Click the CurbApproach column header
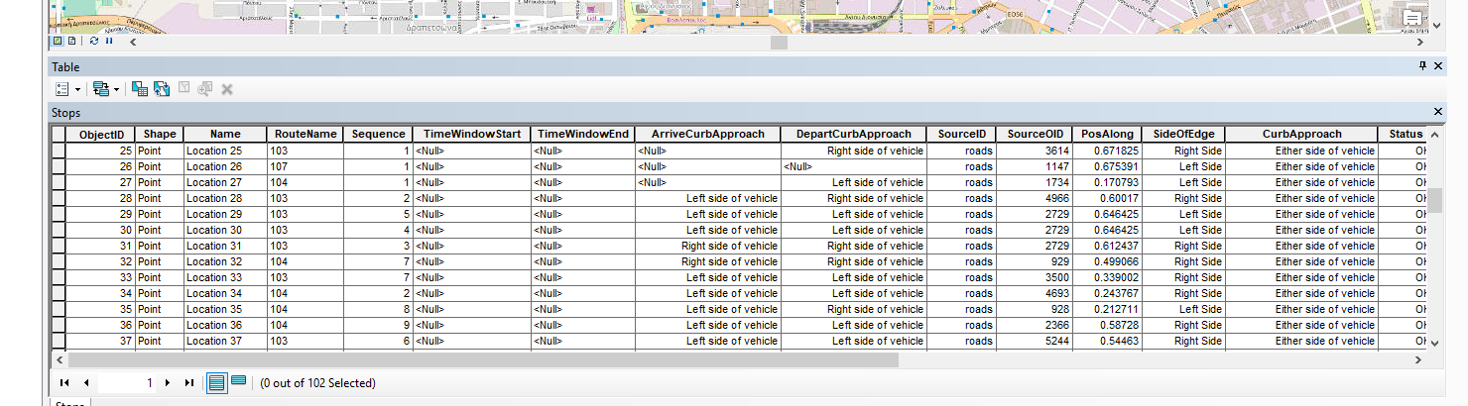 click(x=1301, y=134)
